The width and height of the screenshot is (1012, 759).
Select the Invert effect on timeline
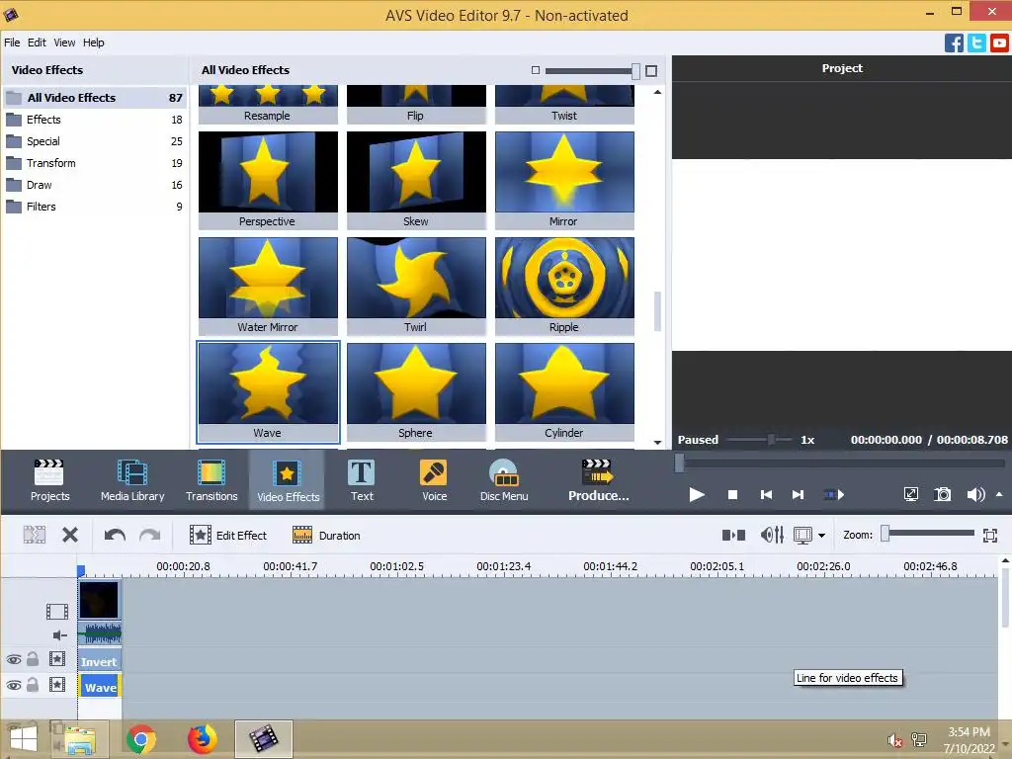100,661
